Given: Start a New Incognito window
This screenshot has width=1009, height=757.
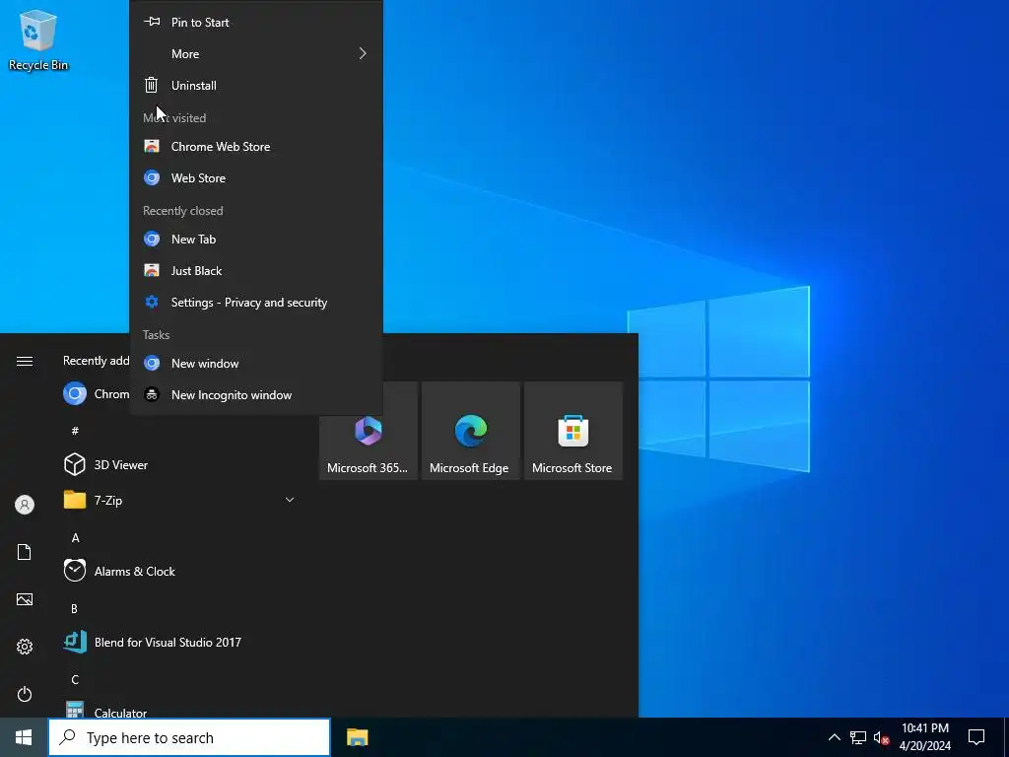Looking at the screenshot, I should [x=256, y=394].
